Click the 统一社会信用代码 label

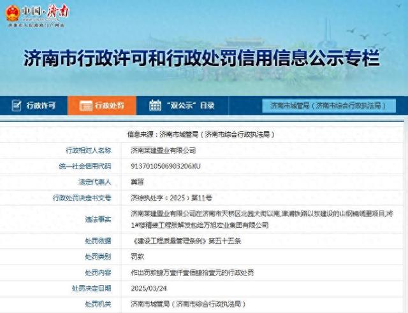click(85, 166)
